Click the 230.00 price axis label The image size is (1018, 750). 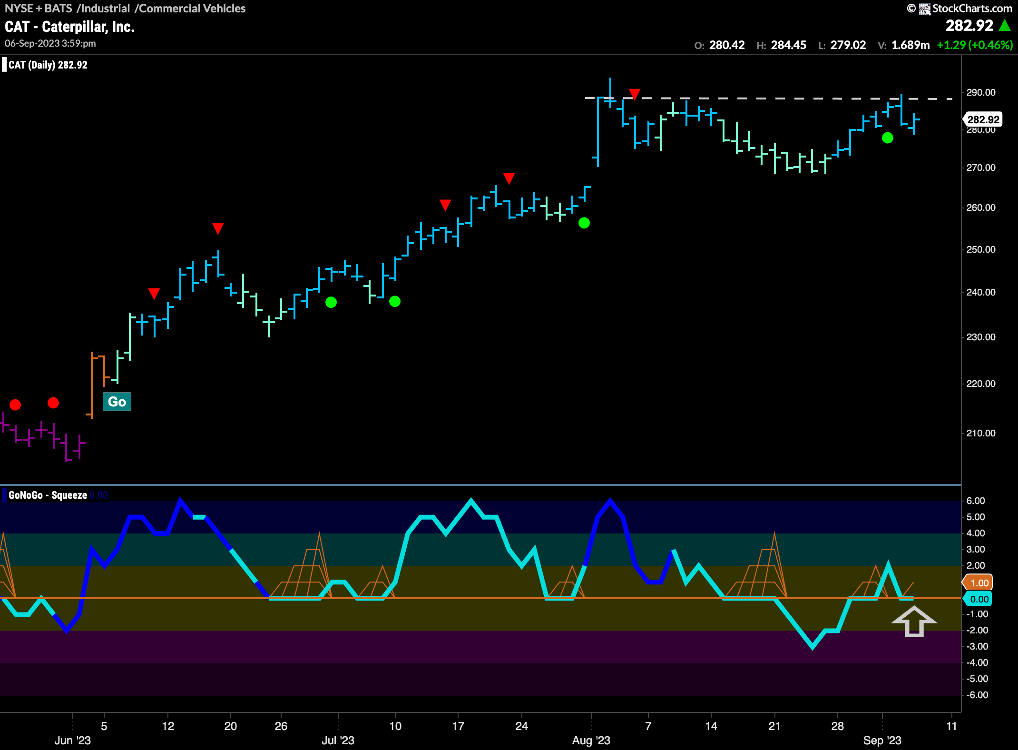[981, 337]
